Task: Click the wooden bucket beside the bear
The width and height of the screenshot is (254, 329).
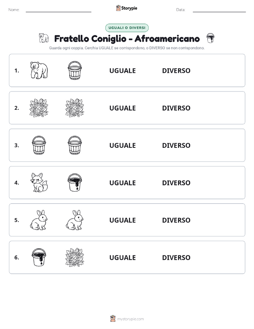Action: [75, 70]
